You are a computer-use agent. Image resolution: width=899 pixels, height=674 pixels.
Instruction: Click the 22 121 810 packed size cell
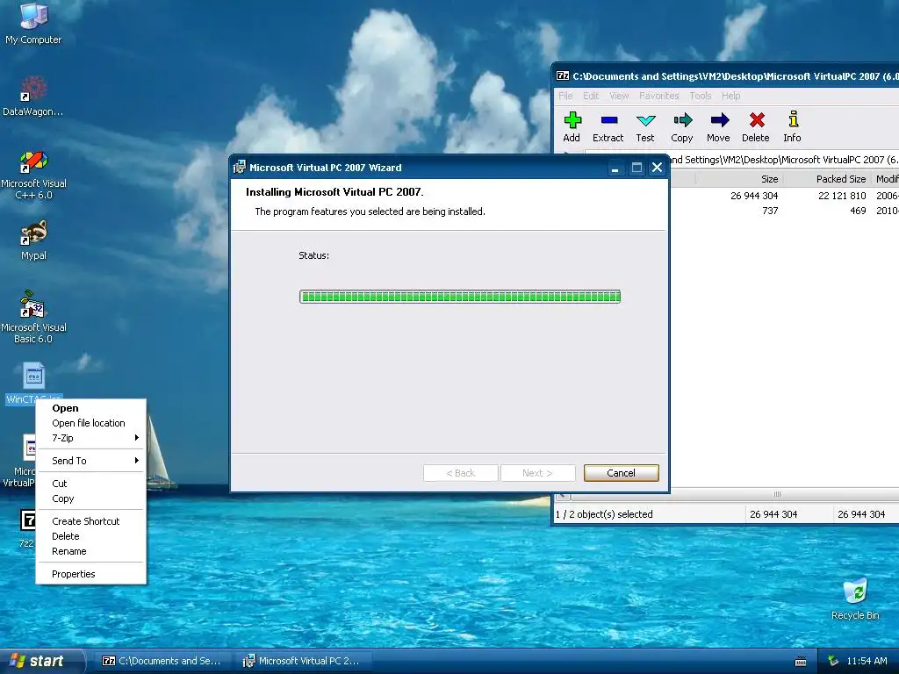click(842, 196)
